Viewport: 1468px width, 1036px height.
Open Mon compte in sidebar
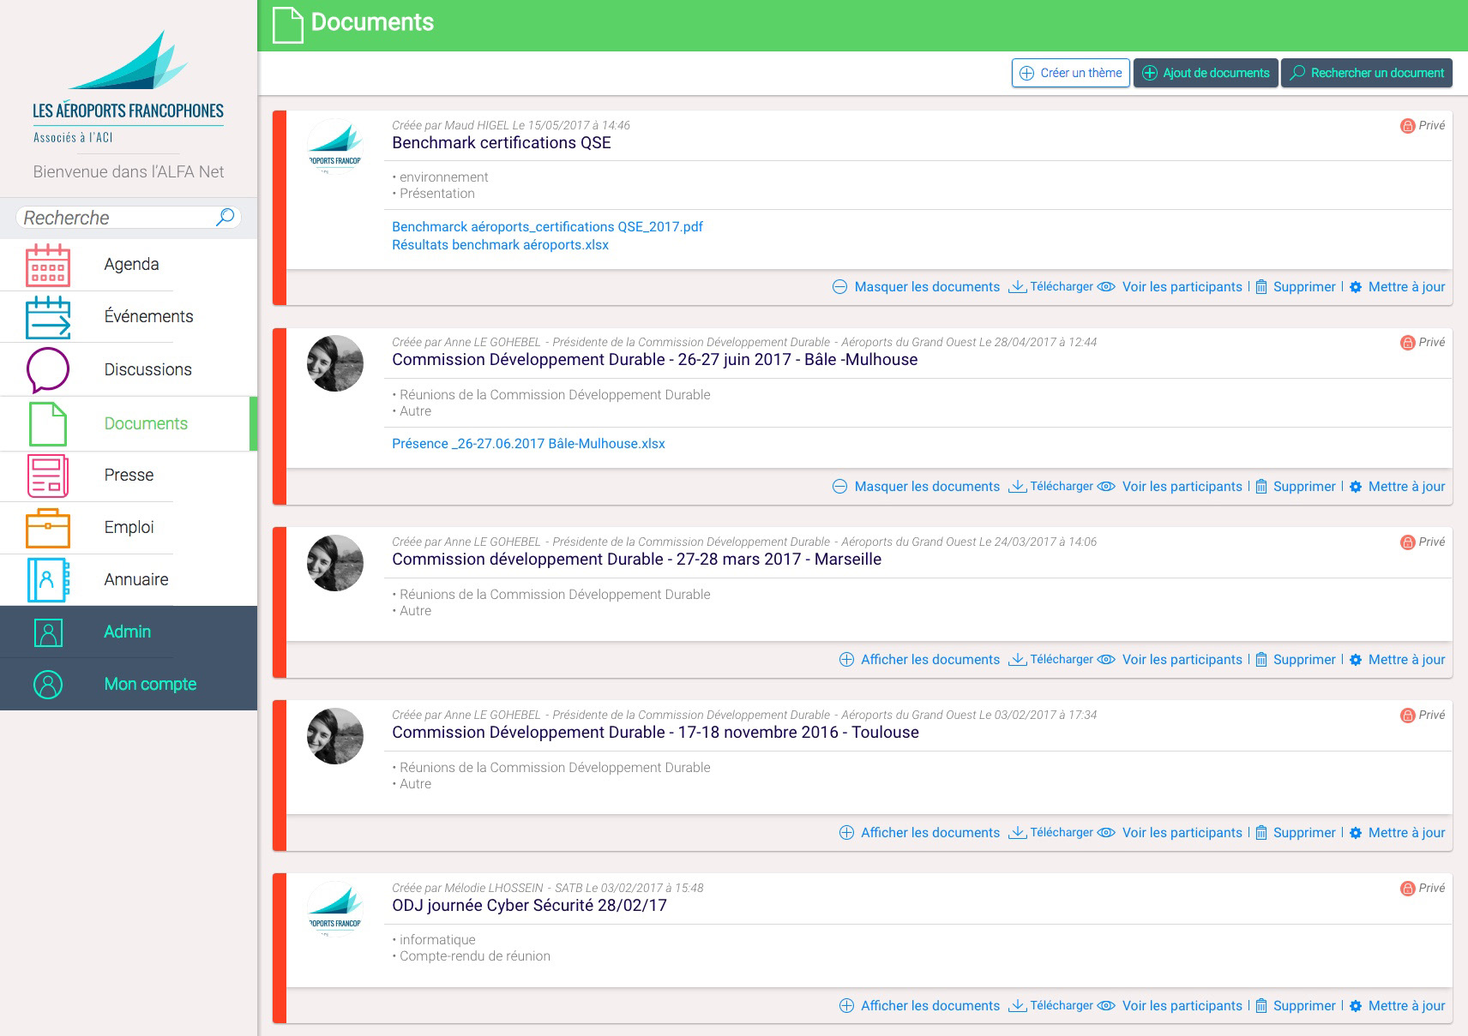click(129, 685)
